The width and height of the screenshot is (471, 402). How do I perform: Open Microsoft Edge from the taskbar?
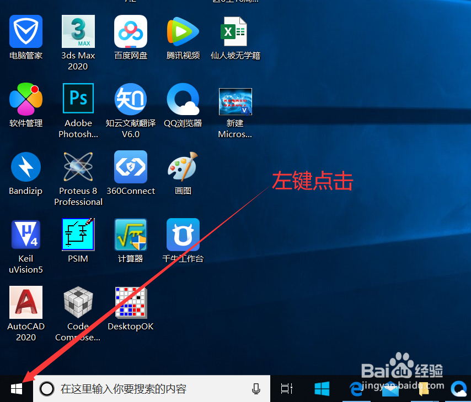point(356,389)
